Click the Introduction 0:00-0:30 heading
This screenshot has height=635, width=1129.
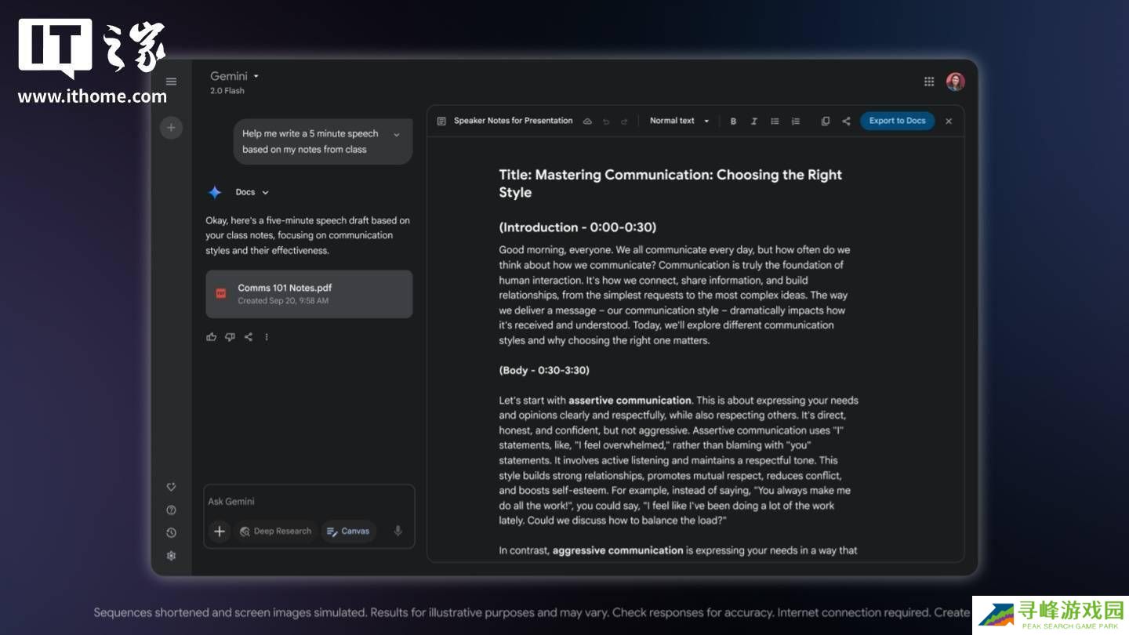(x=578, y=227)
